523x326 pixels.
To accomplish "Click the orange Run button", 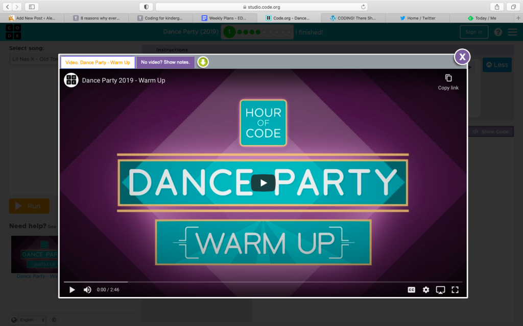I will click(x=29, y=206).
